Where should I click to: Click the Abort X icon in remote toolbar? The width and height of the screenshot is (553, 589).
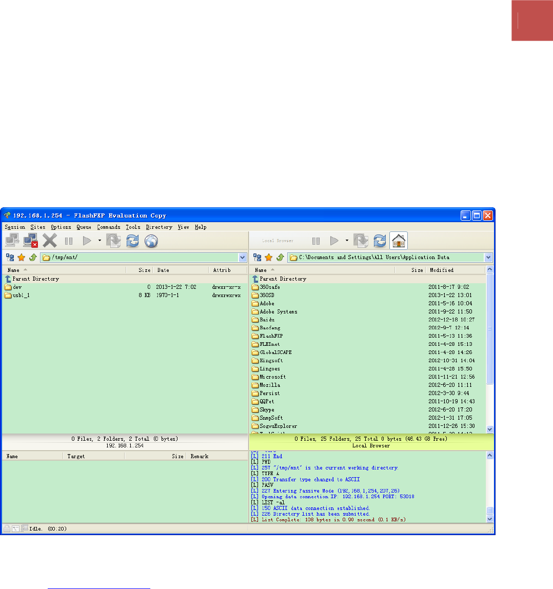(x=50, y=241)
